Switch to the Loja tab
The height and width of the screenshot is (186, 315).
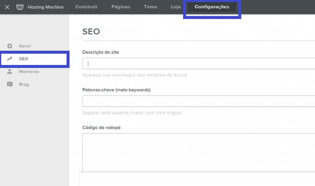pos(175,6)
